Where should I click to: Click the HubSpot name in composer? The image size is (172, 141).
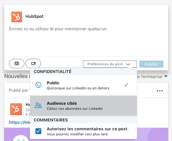click(x=34, y=16)
